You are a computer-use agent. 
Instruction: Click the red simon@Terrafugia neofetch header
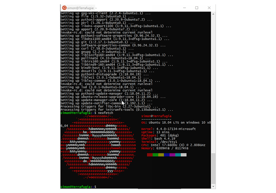point(156,116)
